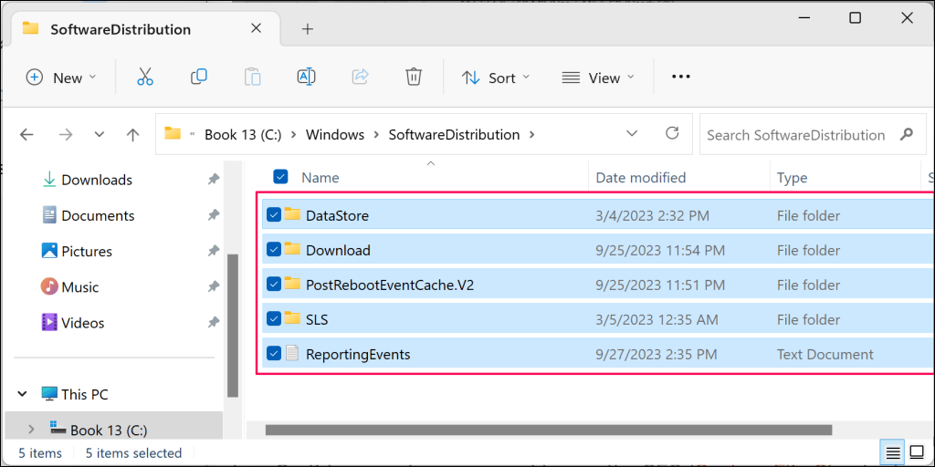Click the ReportingEvents text document icon

click(292, 353)
